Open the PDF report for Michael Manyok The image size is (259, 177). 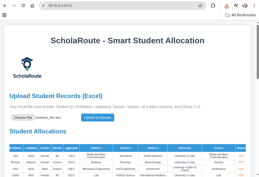click(x=241, y=162)
